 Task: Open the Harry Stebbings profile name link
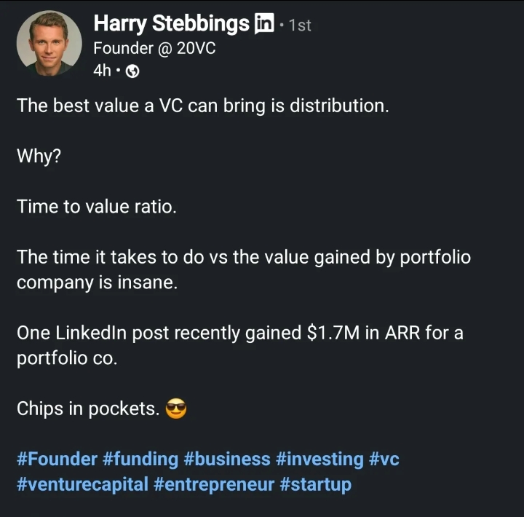172,24
